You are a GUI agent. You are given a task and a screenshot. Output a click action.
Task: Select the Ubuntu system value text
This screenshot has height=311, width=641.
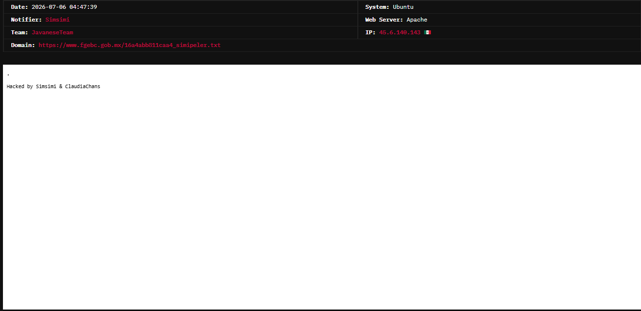coord(403,7)
